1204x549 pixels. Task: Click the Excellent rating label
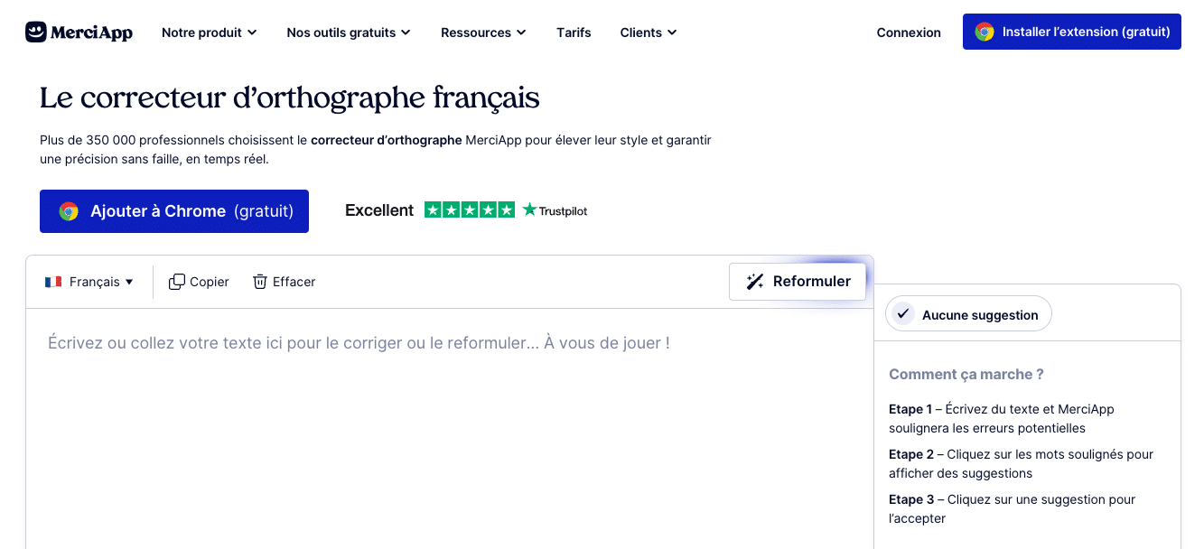coord(379,210)
